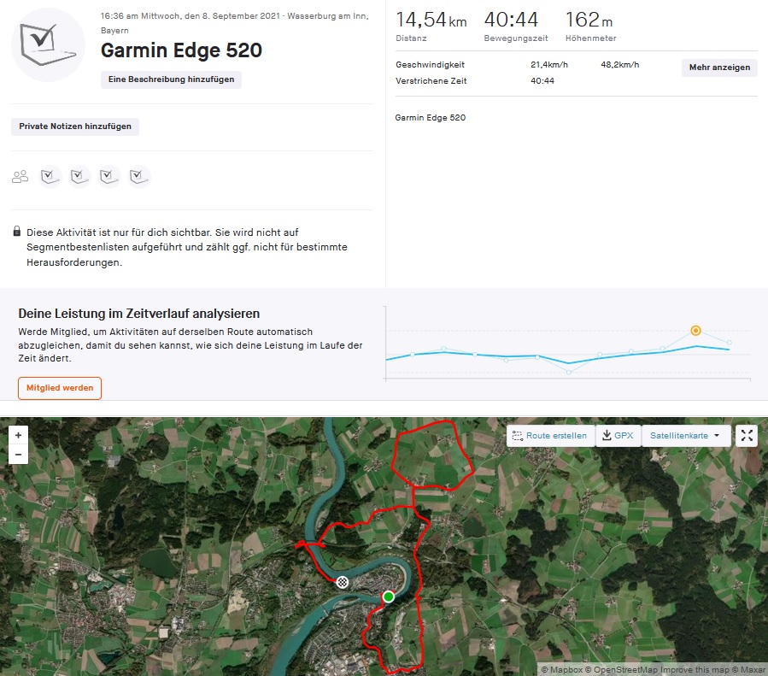Viewport: 768px width, 676px height.
Task: Click the checkered finish marker on the map
Action: [343, 582]
